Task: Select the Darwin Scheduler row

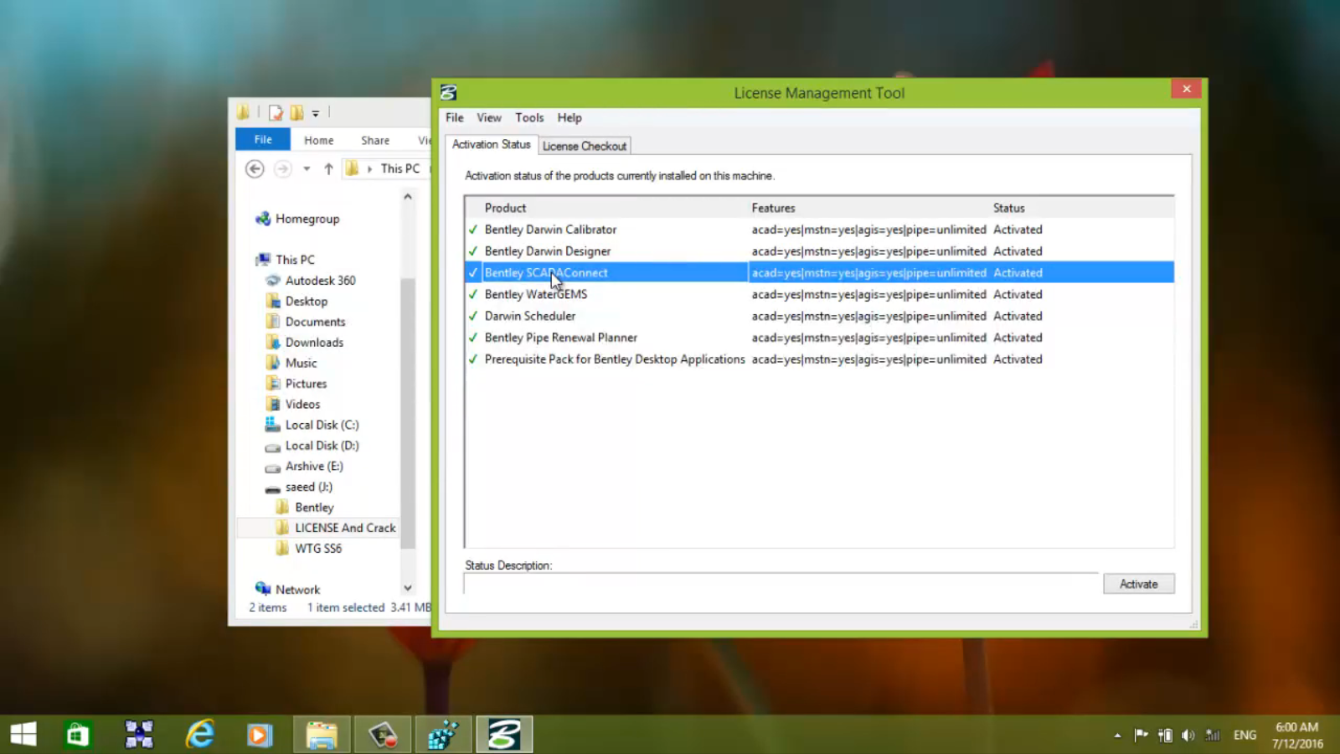Action: click(819, 316)
